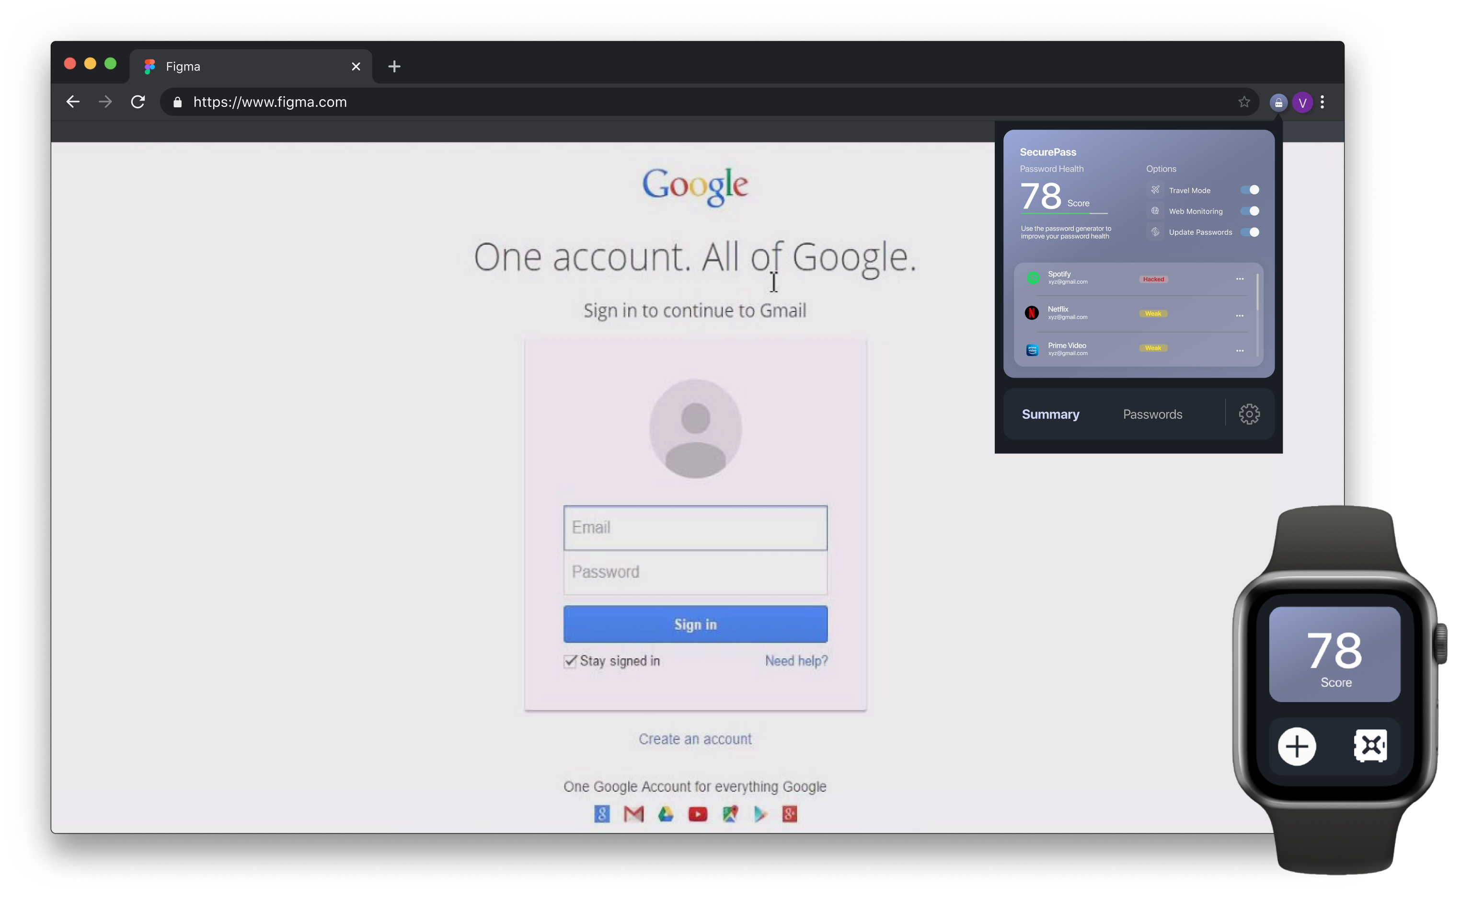Click the Netflix account name text

tap(1058, 309)
